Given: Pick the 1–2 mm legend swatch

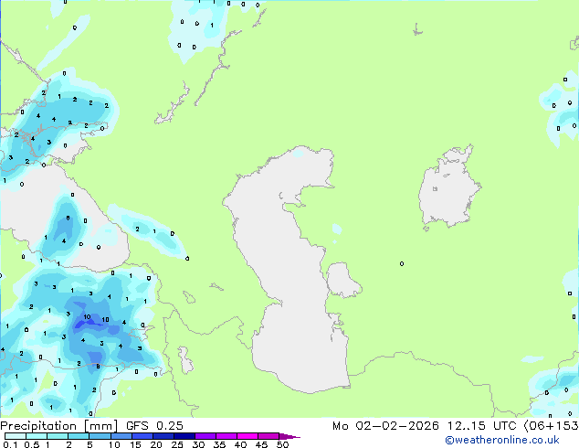Looking at the screenshot, I should [58, 436].
